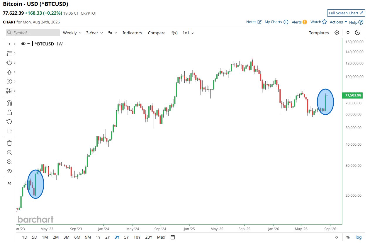Zoom out using the magnifier minus

tap(9, 162)
